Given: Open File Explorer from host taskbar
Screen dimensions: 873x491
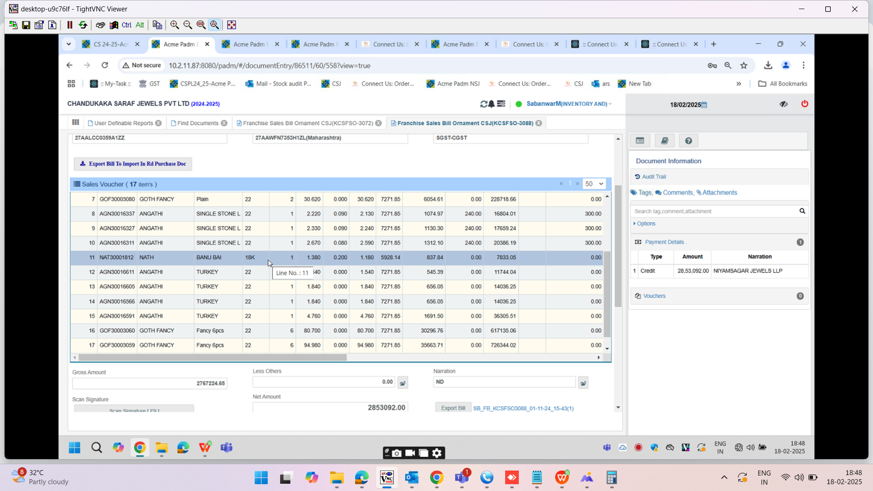Looking at the screenshot, I should 336,478.
